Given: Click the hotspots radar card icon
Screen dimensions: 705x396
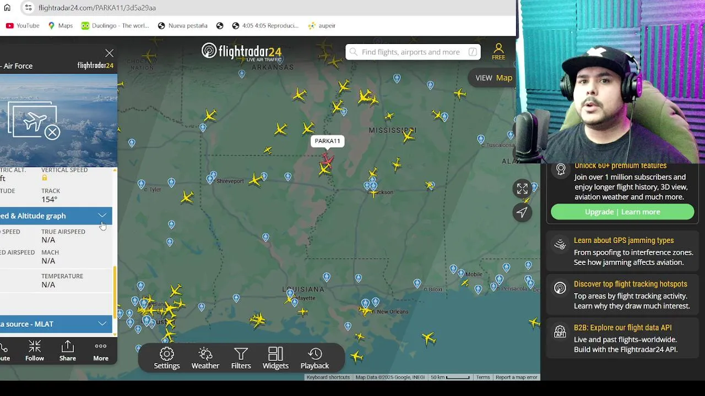Looking at the screenshot, I should [560, 288].
